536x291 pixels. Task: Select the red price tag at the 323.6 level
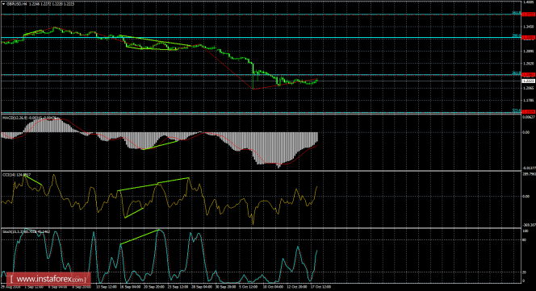tap(528, 112)
